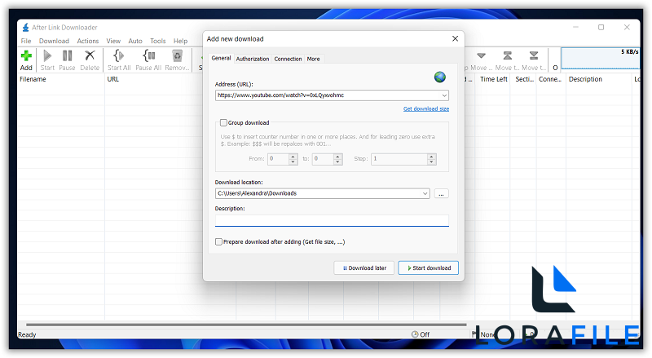Open the Actions menu
Screen dimensions: 652x358
point(88,41)
